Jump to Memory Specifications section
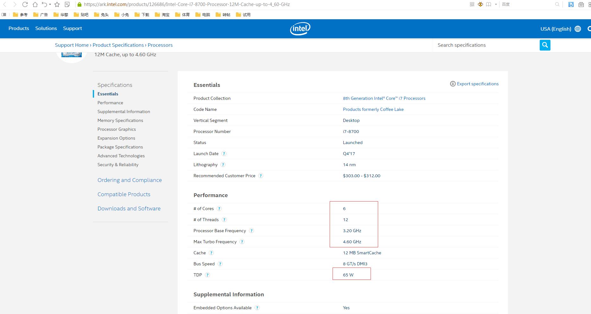 pos(120,120)
